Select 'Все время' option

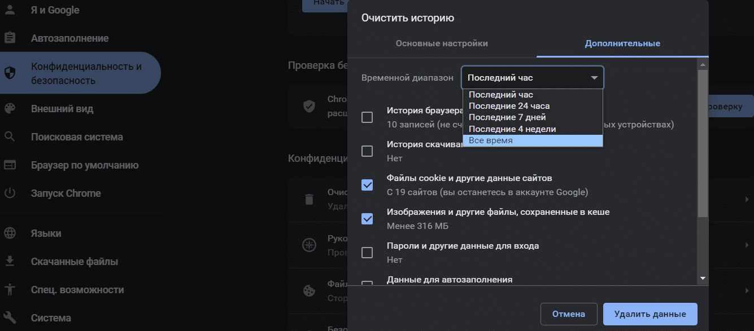(x=533, y=140)
